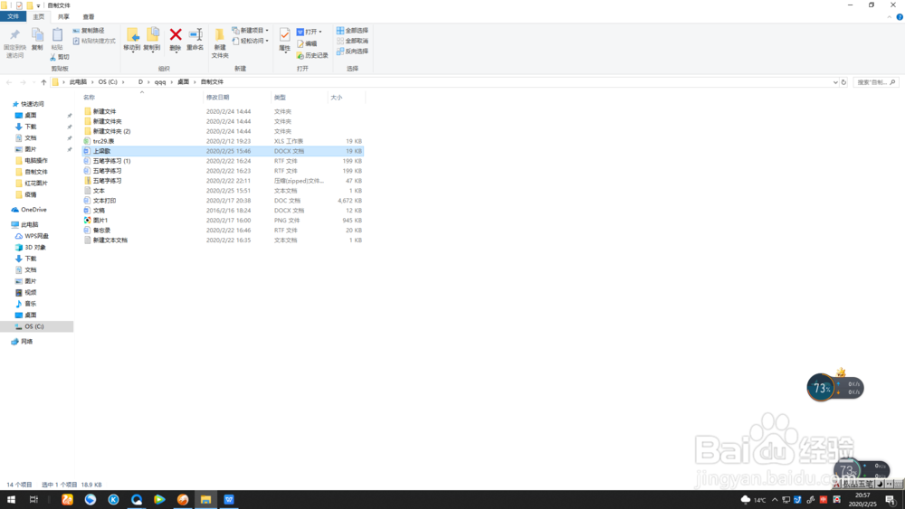The width and height of the screenshot is (905, 509).
Task: Sort by the 名称 column header
Action: coord(89,98)
